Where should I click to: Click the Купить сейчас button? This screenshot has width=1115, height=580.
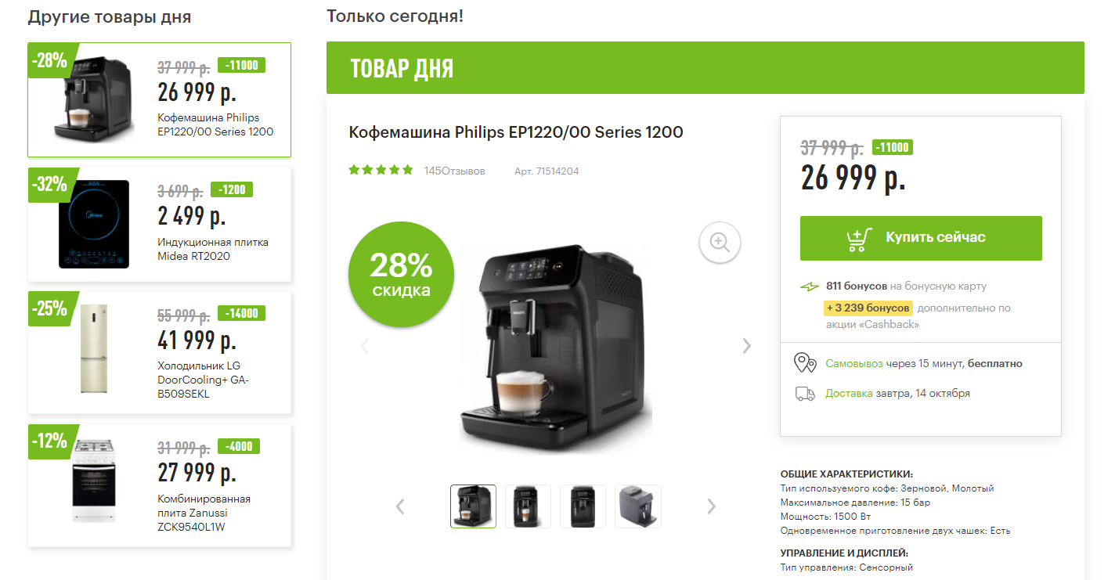[x=921, y=238]
